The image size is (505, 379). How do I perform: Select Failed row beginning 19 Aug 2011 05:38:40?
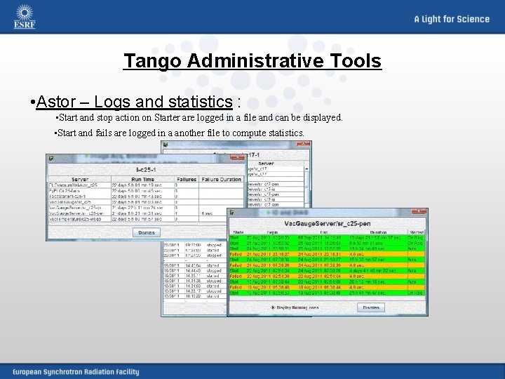pyautogui.click(x=328, y=287)
